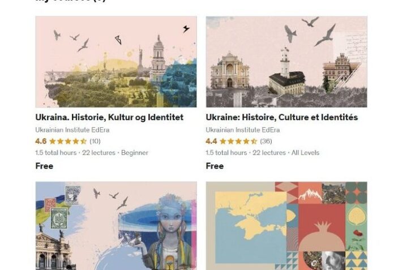Viewport: 394px width, 270px height.
Task: Click the 4.4 rating number
Action: click(x=211, y=141)
